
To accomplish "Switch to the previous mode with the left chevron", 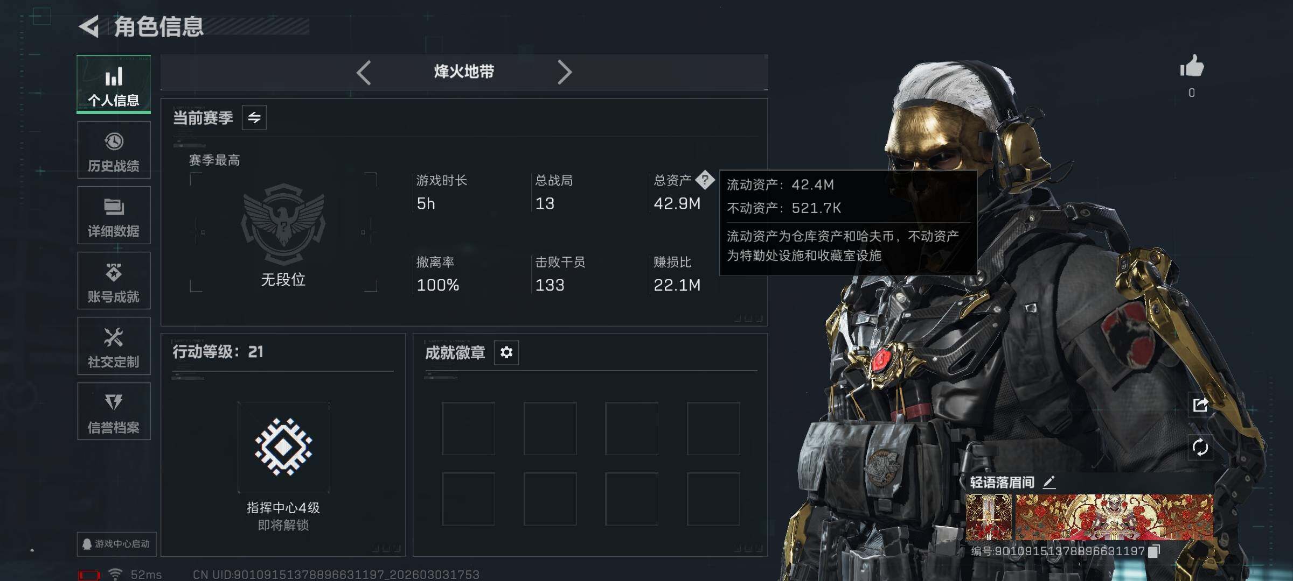I will pyautogui.click(x=364, y=72).
